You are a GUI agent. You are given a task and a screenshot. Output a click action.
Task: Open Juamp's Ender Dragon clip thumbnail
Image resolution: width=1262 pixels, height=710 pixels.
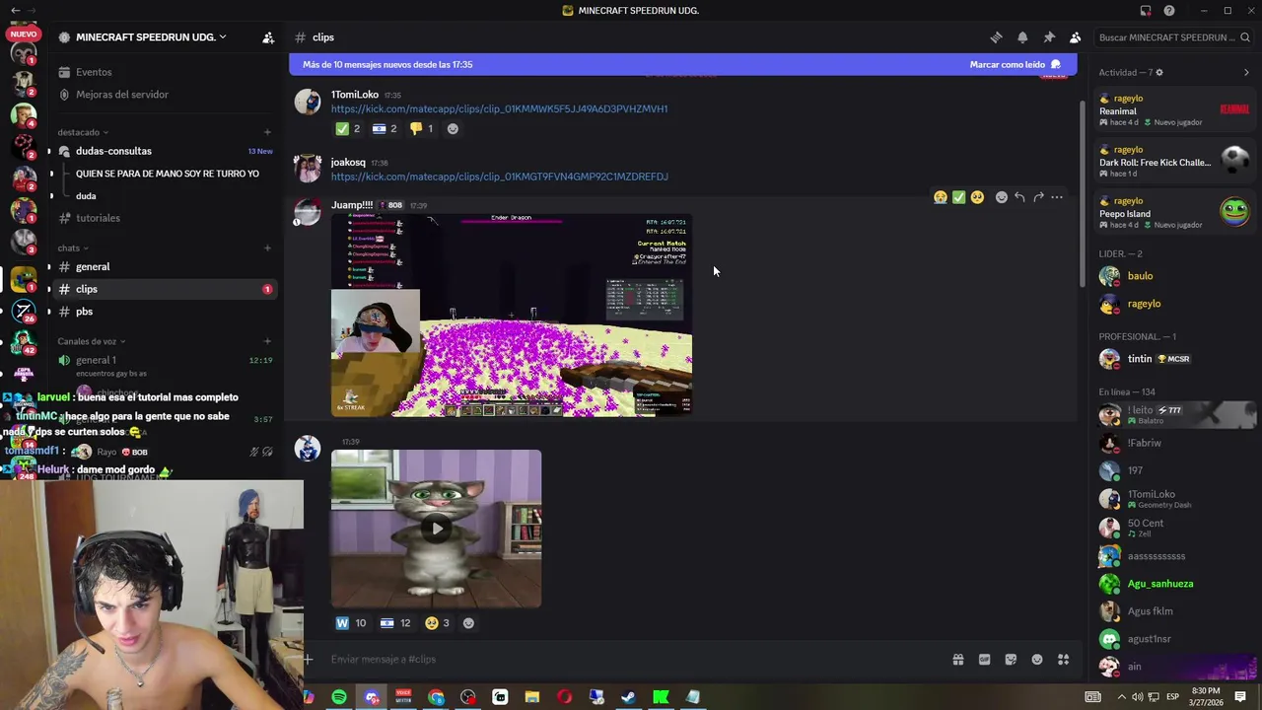512,316
